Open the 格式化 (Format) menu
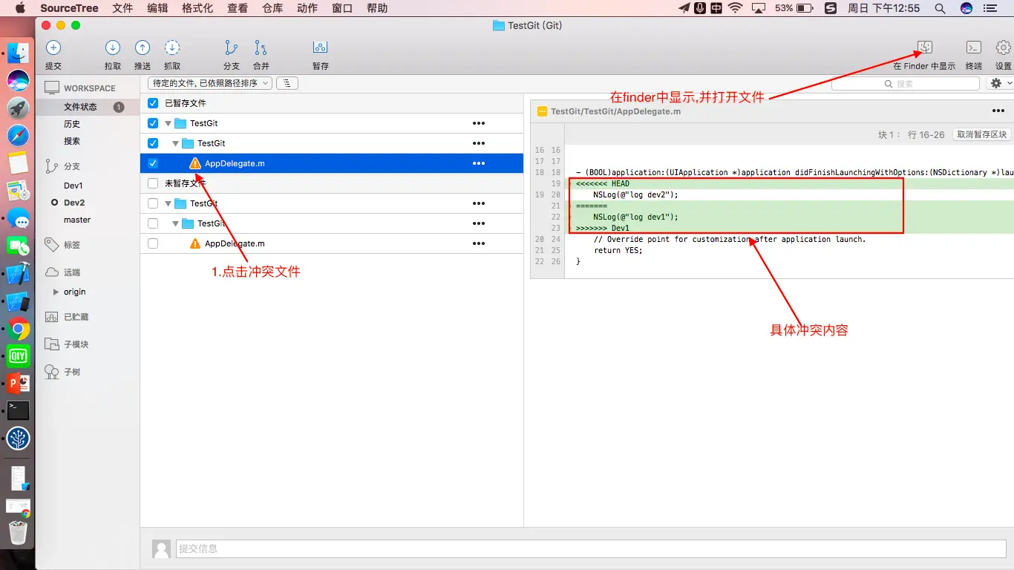Screen dimensions: 1014x570 pyautogui.click(x=197, y=8)
